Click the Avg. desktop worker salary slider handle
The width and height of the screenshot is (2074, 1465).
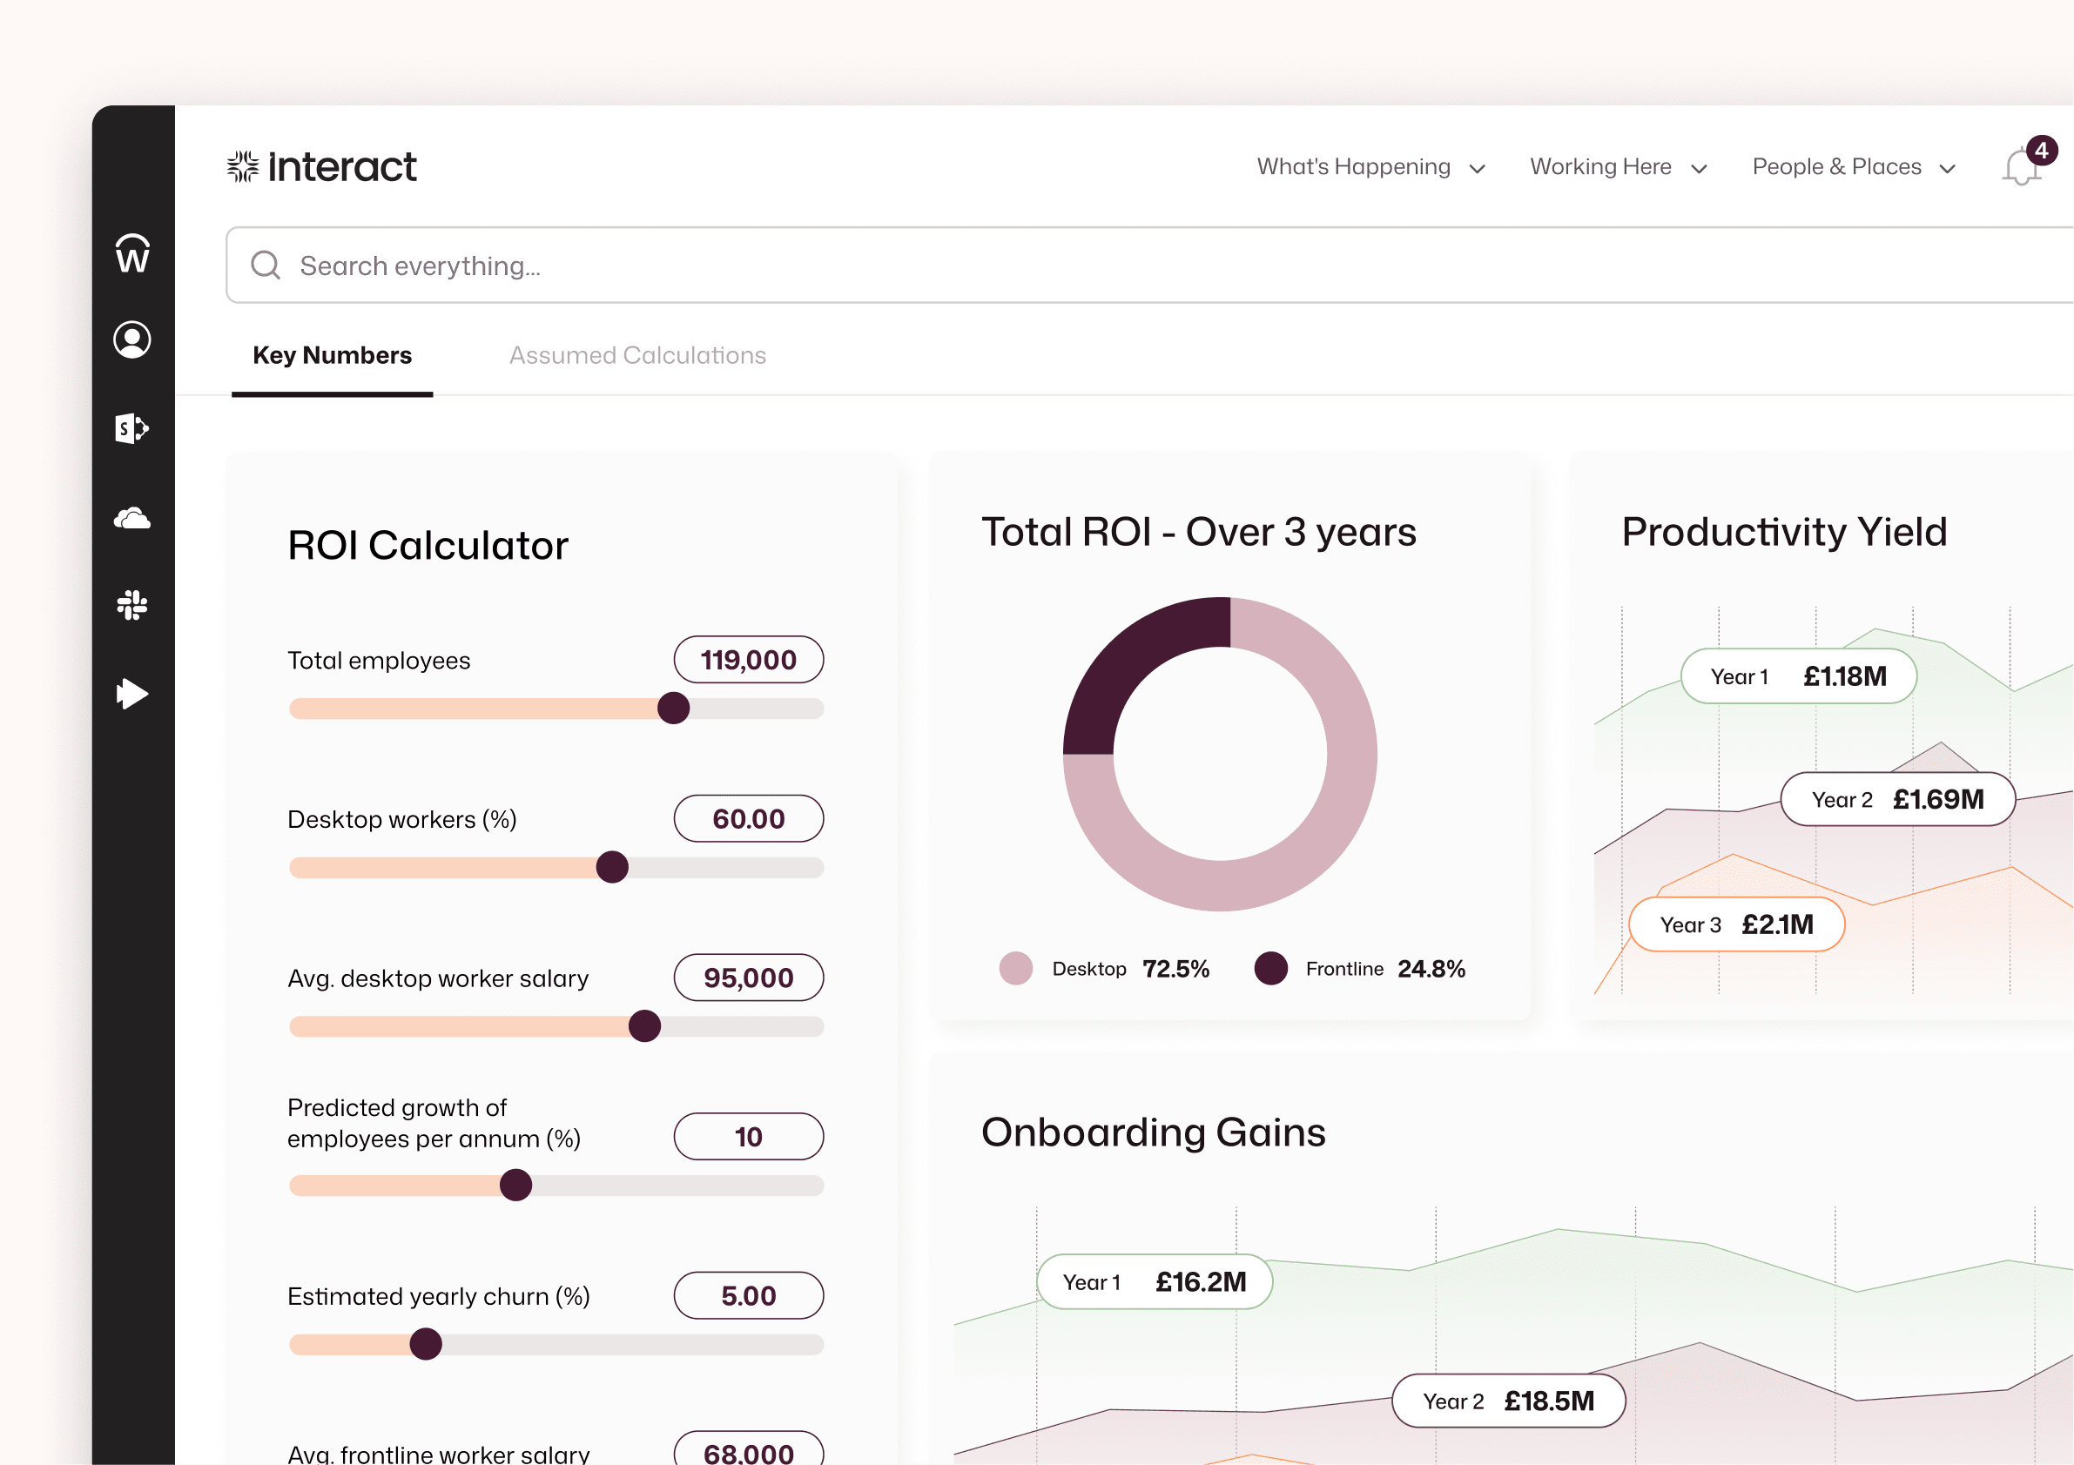click(x=645, y=1026)
